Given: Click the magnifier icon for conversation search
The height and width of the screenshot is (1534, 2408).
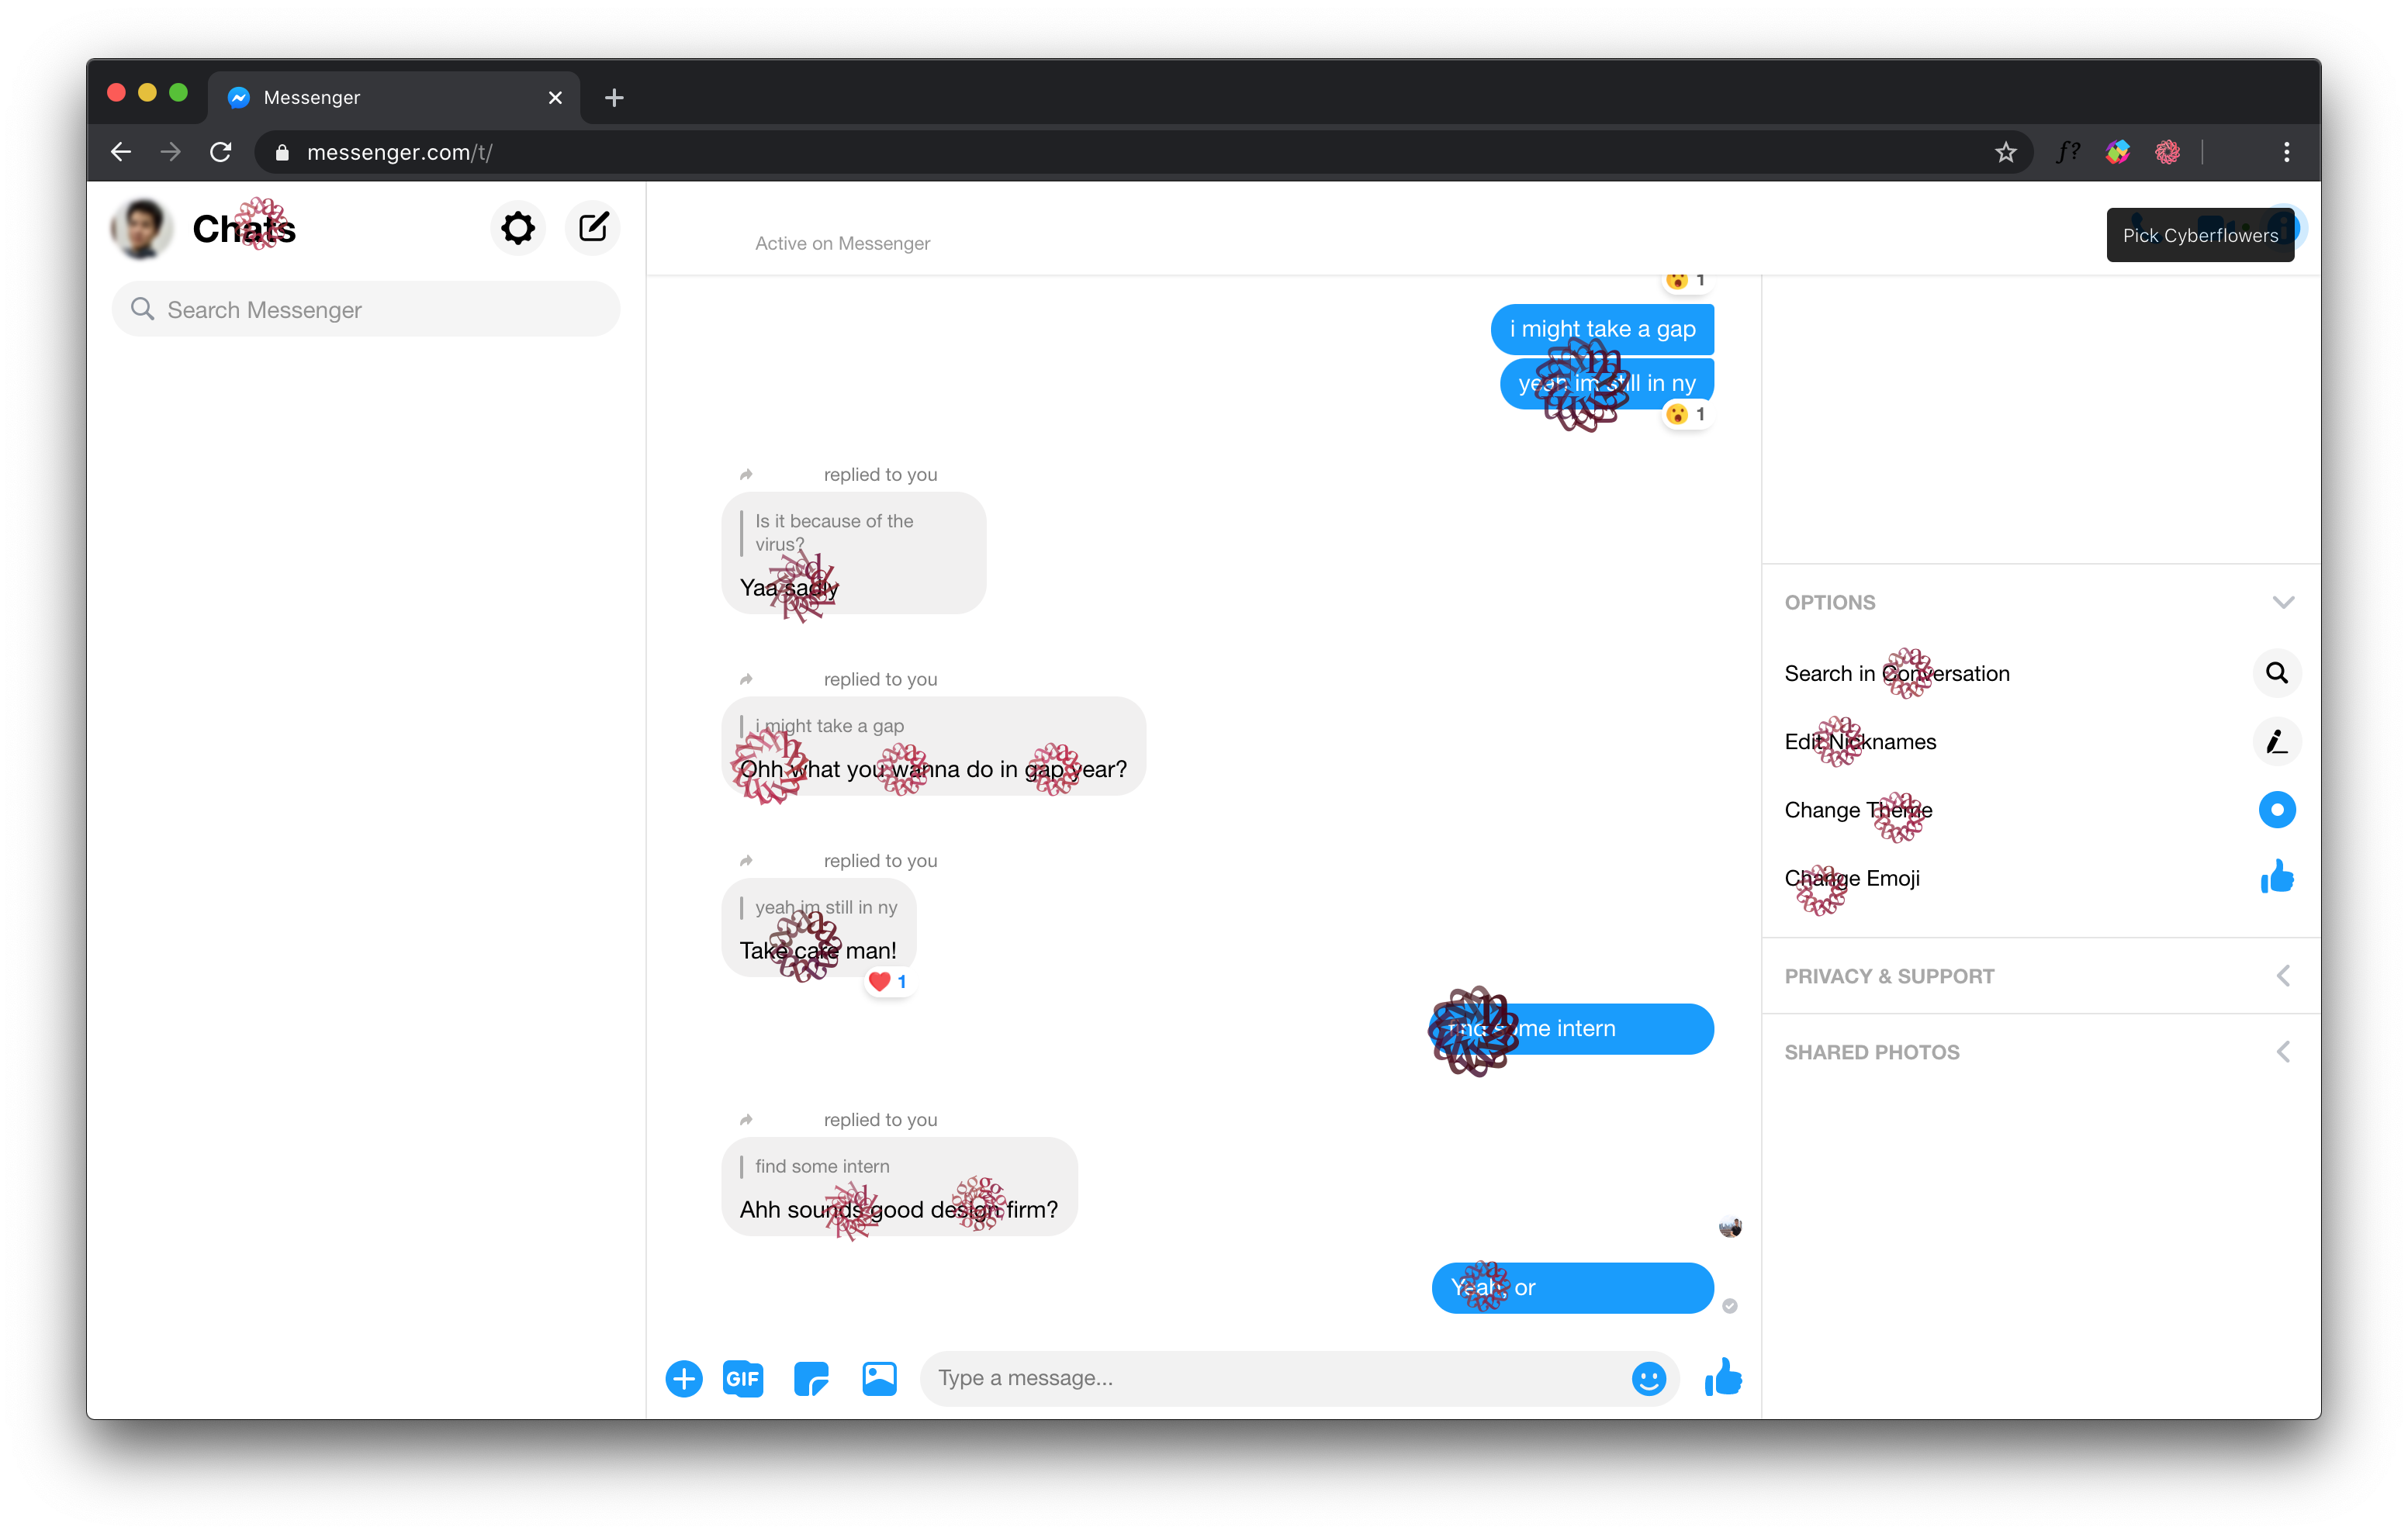Looking at the screenshot, I should (x=2277, y=673).
